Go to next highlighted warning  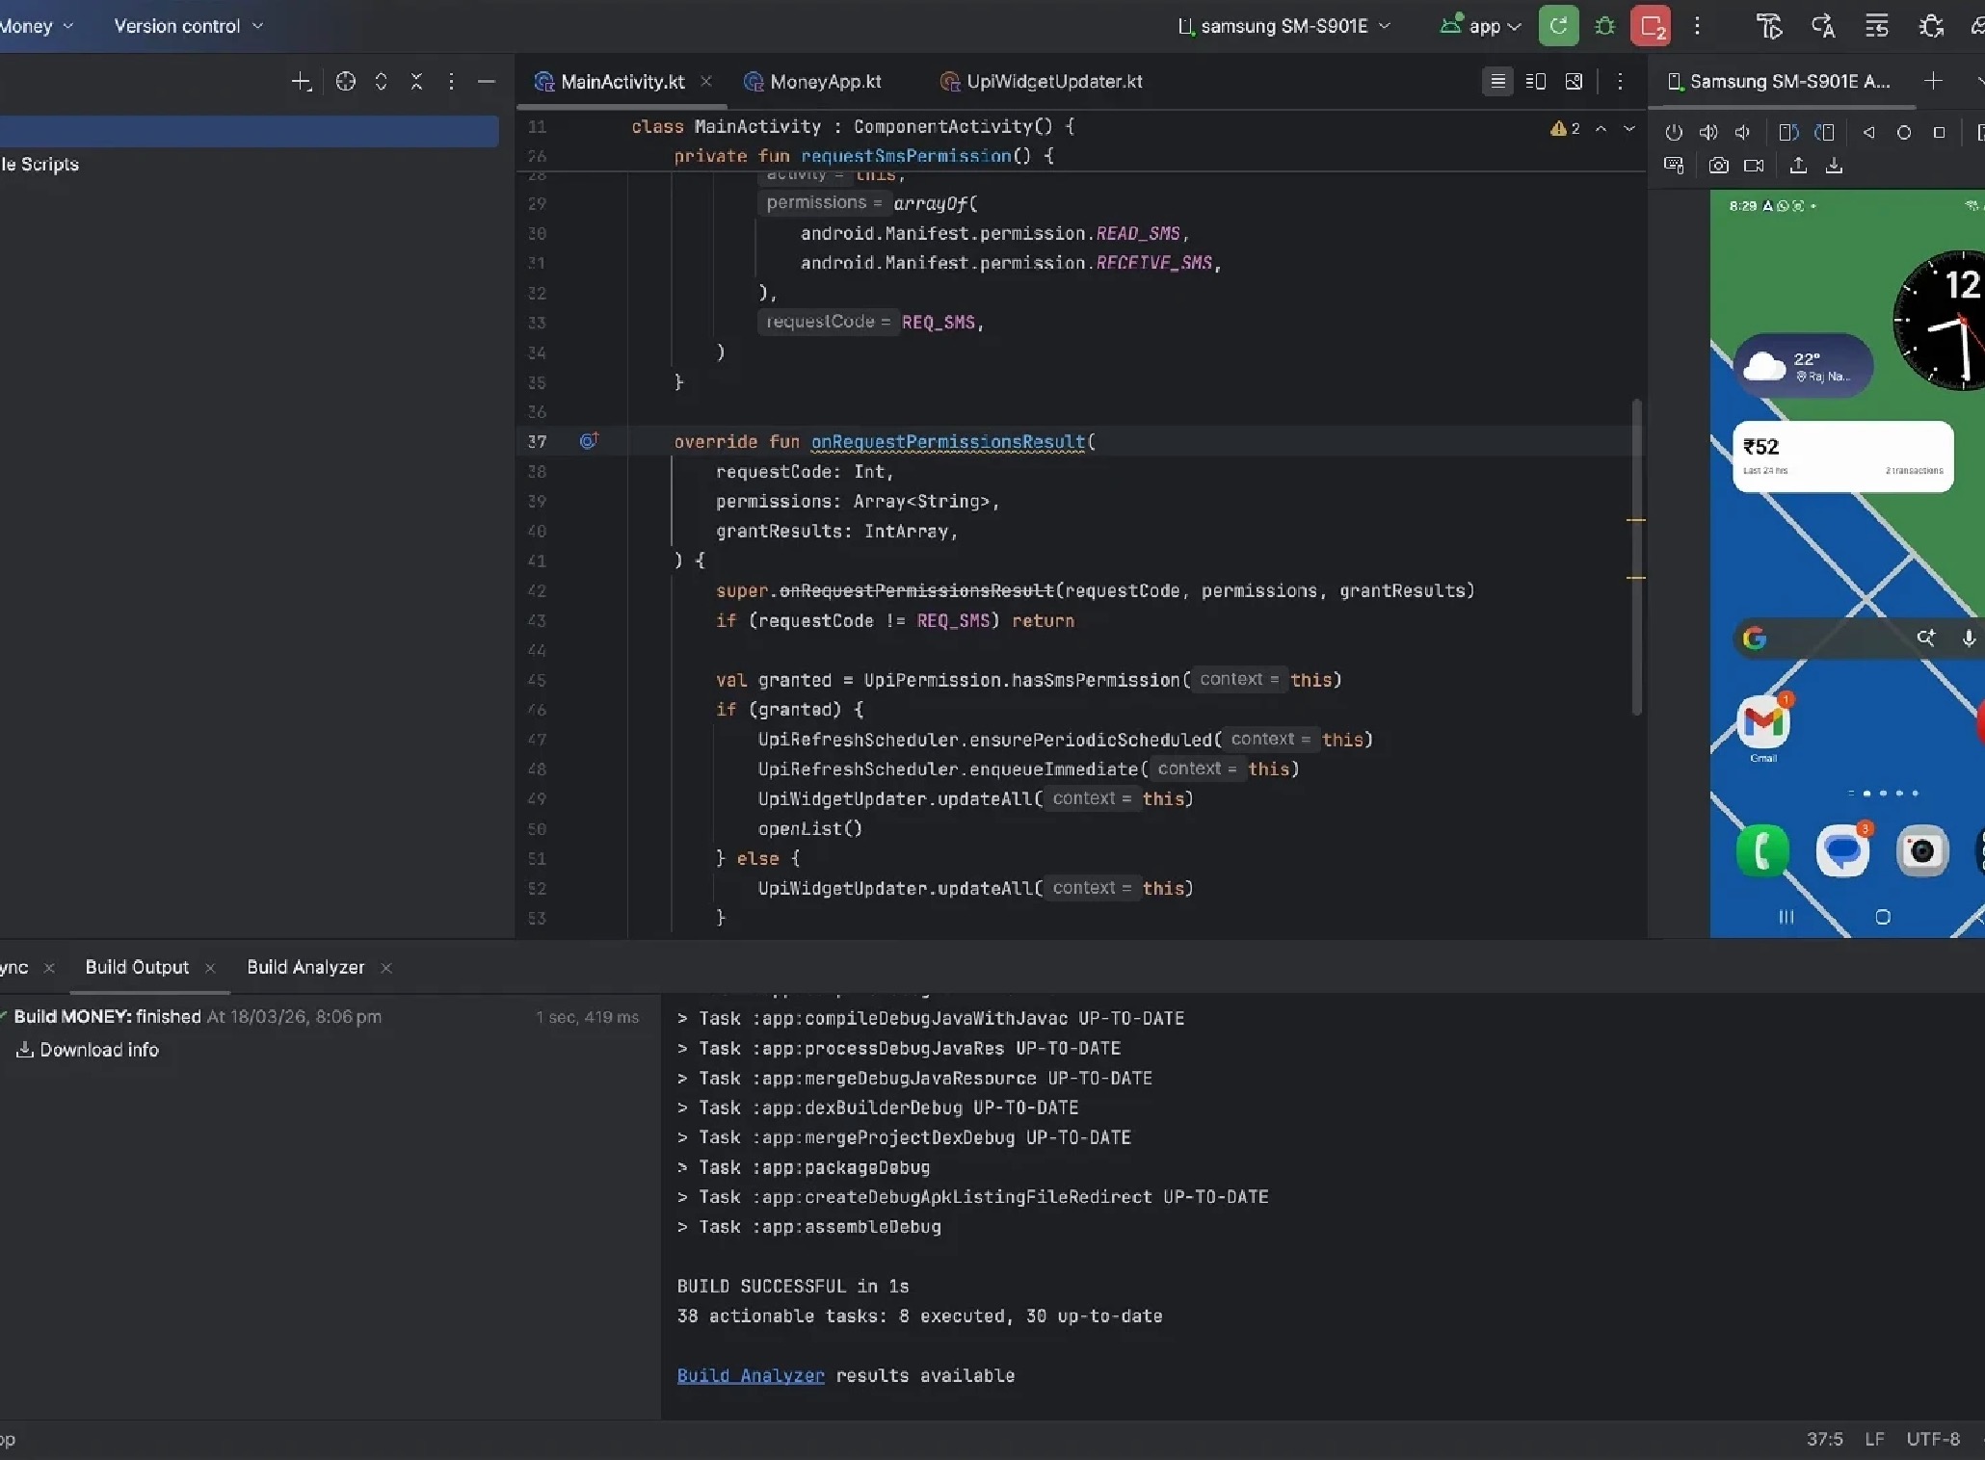click(x=1629, y=128)
